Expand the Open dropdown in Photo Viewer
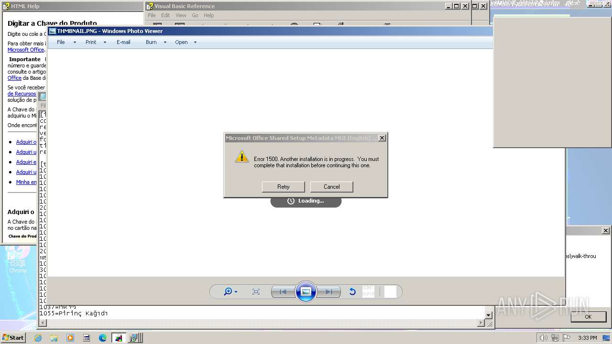The height and width of the screenshot is (344, 612). 195,42
